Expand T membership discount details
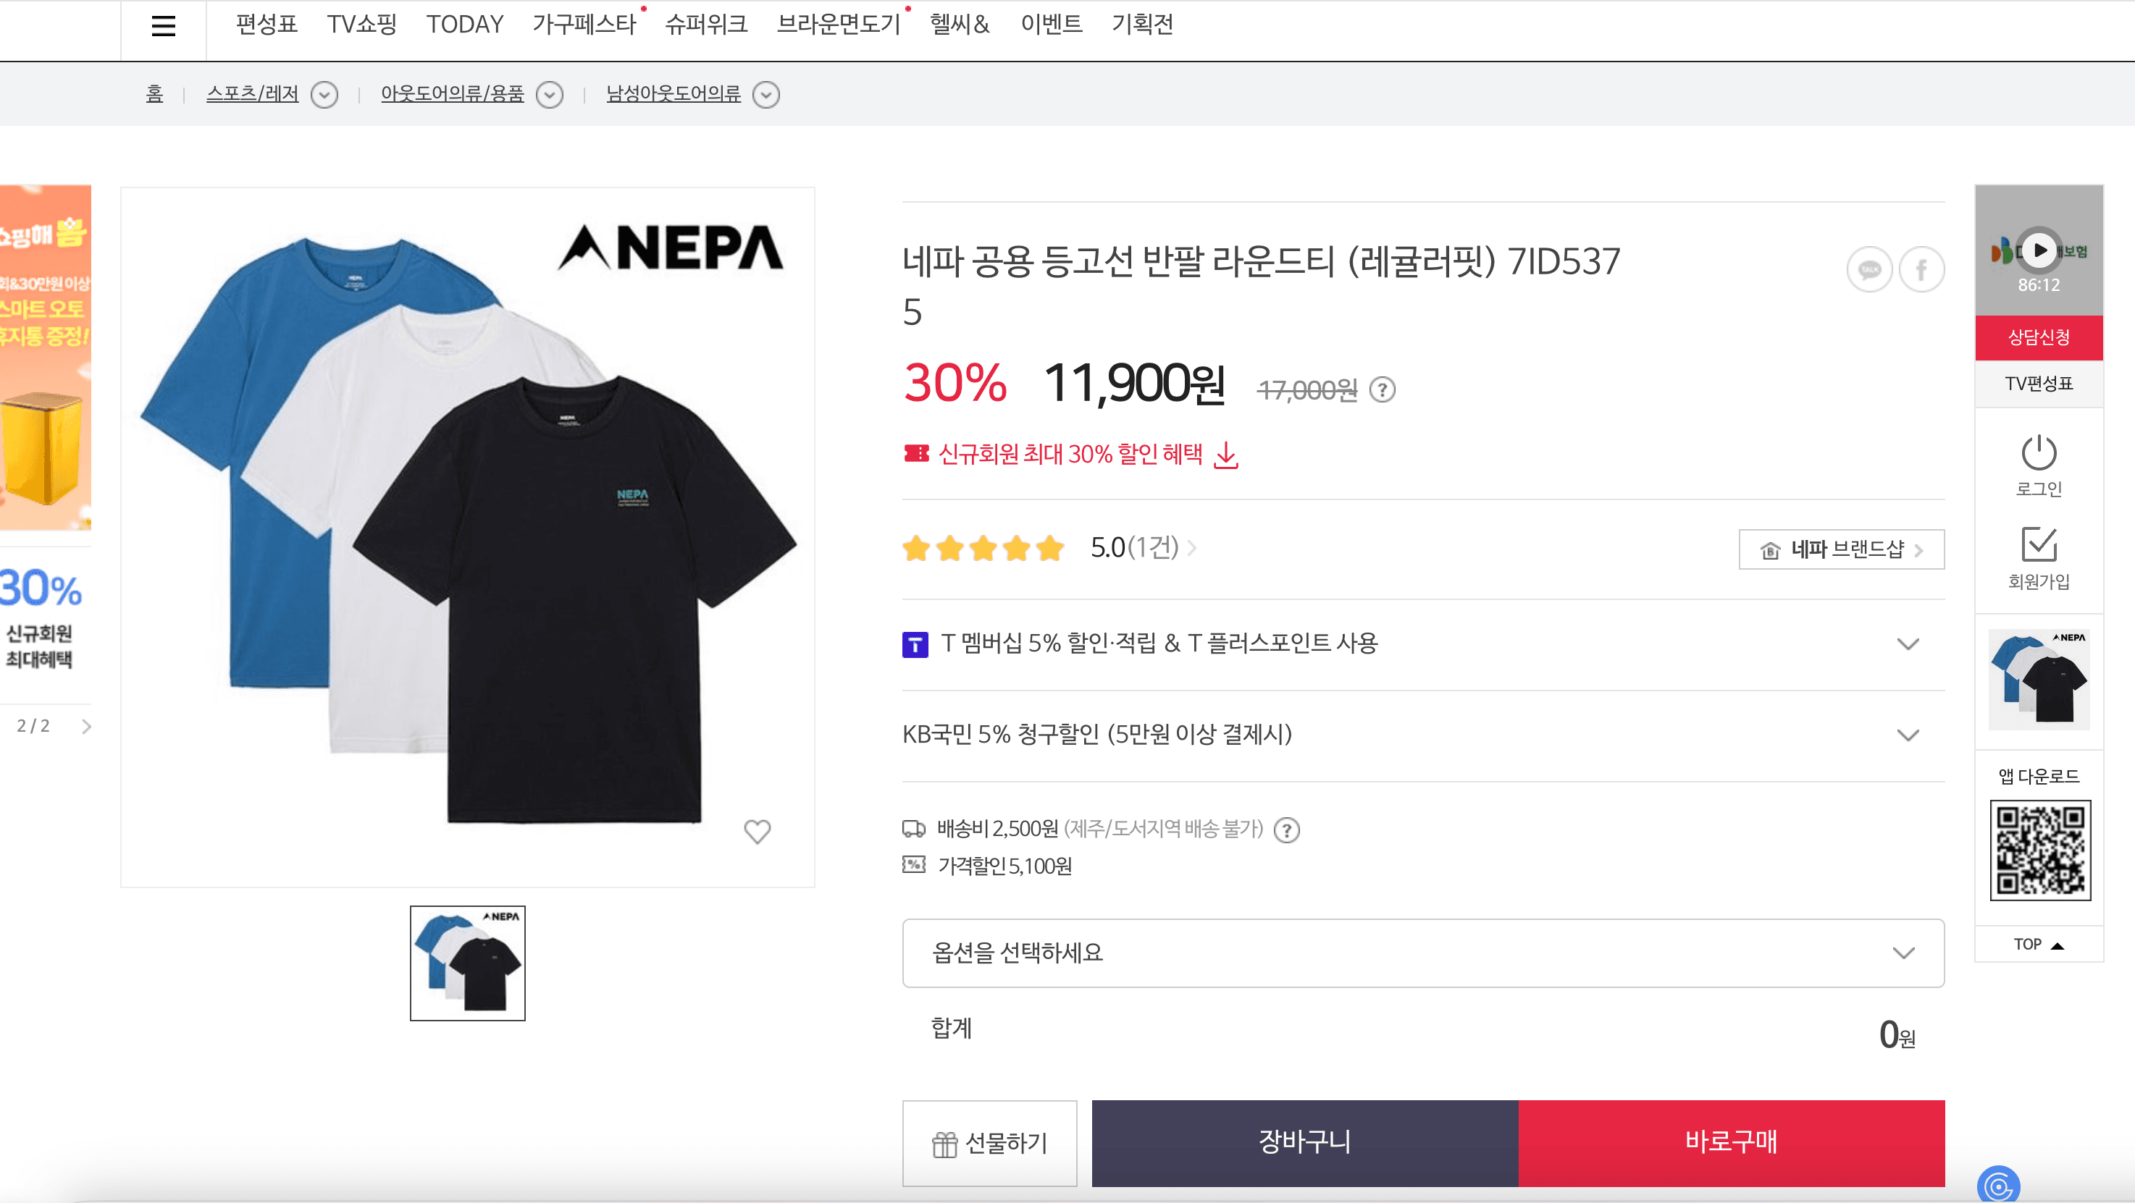2135x1203 pixels. (x=1908, y=643)
